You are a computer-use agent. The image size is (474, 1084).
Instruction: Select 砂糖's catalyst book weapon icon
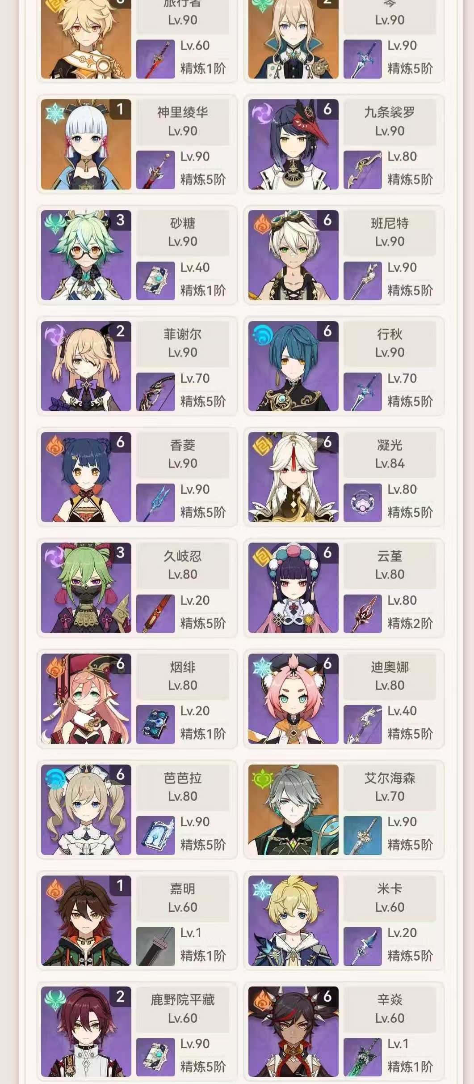pyautogui.click(x=155, y=281)
